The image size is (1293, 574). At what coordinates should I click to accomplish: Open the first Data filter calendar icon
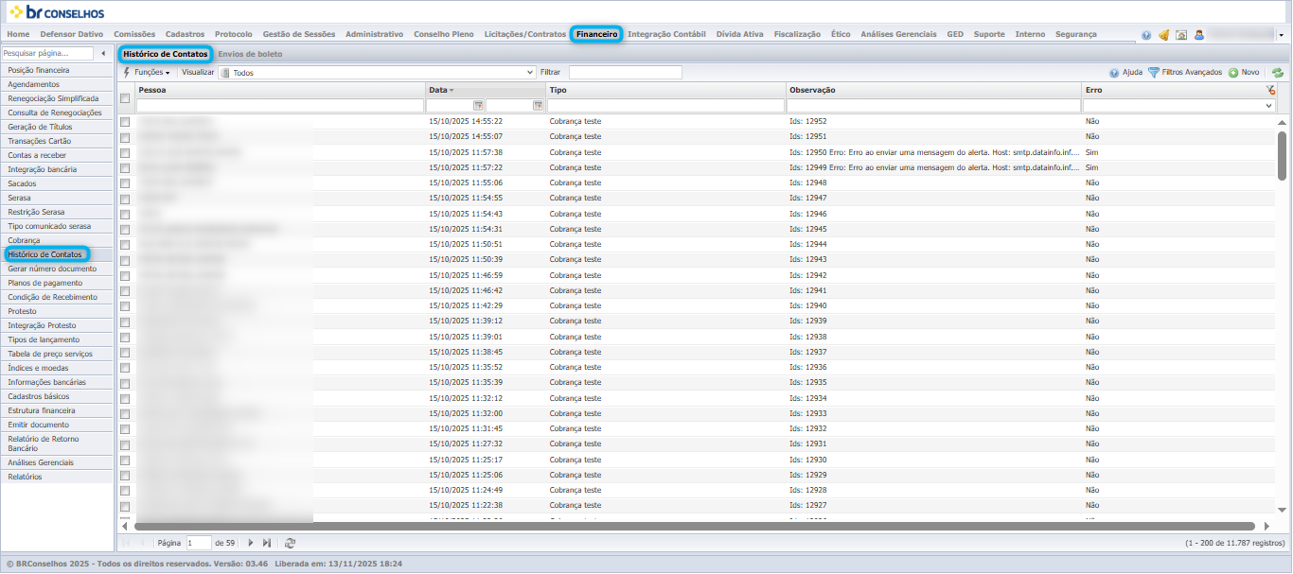point(478,106)
